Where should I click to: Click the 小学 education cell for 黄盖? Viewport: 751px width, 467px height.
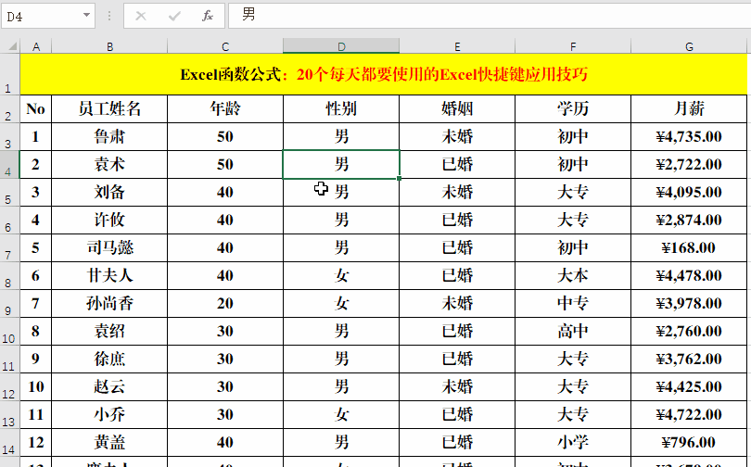click(573, 442)
